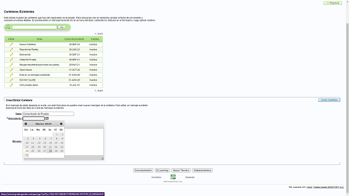Viewport: 349px width, 196px height.
Task: Sort table by the Estatus column header
Action: [x=95, y=39]
